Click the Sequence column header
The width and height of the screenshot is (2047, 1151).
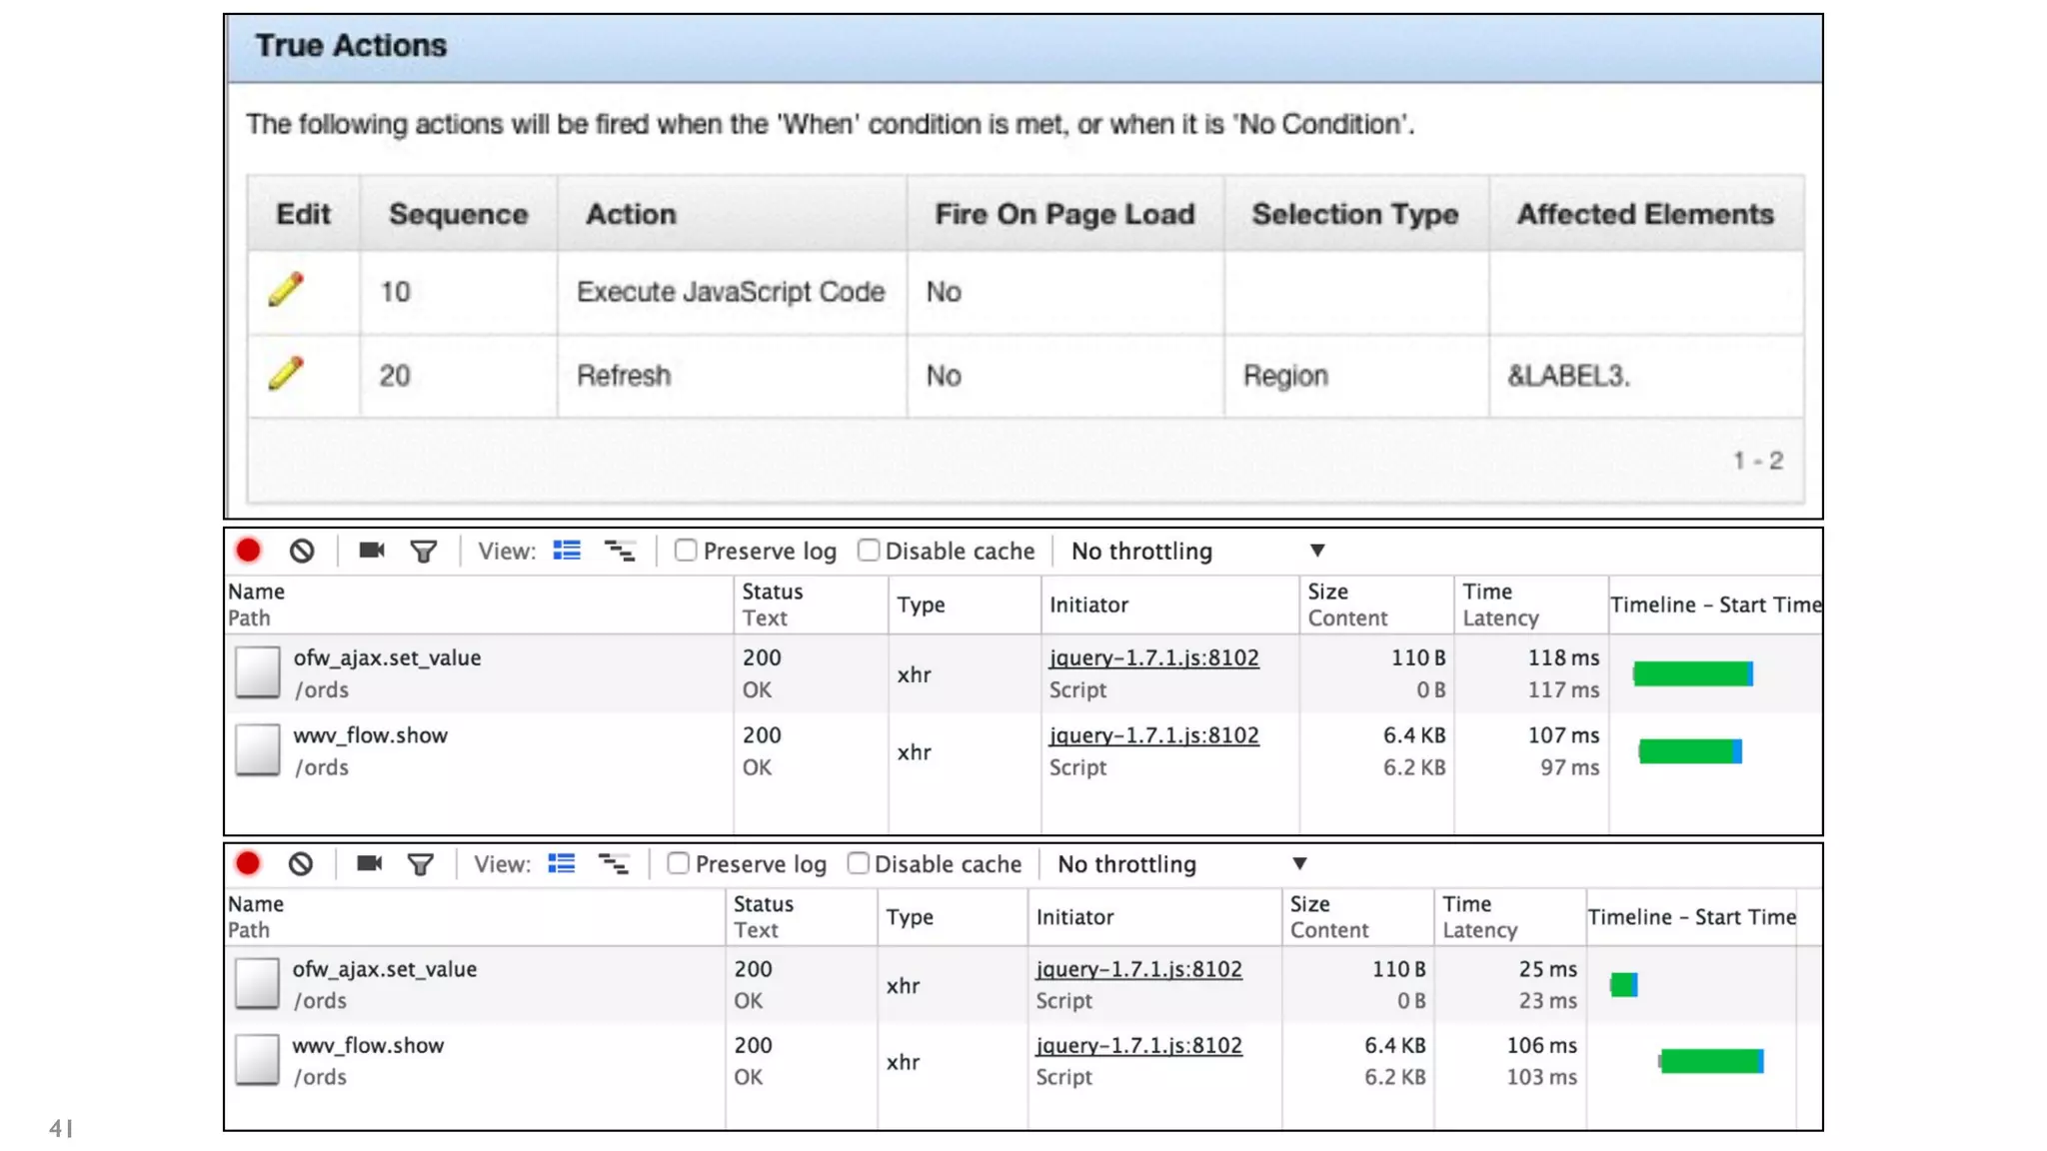[458, 214]
